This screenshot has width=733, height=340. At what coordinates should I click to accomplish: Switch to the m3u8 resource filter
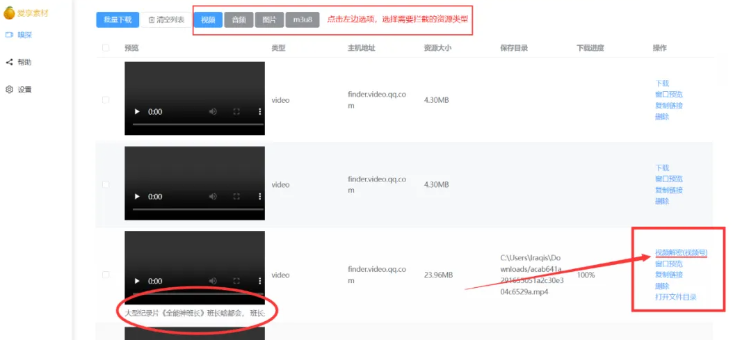click(303, 20)
